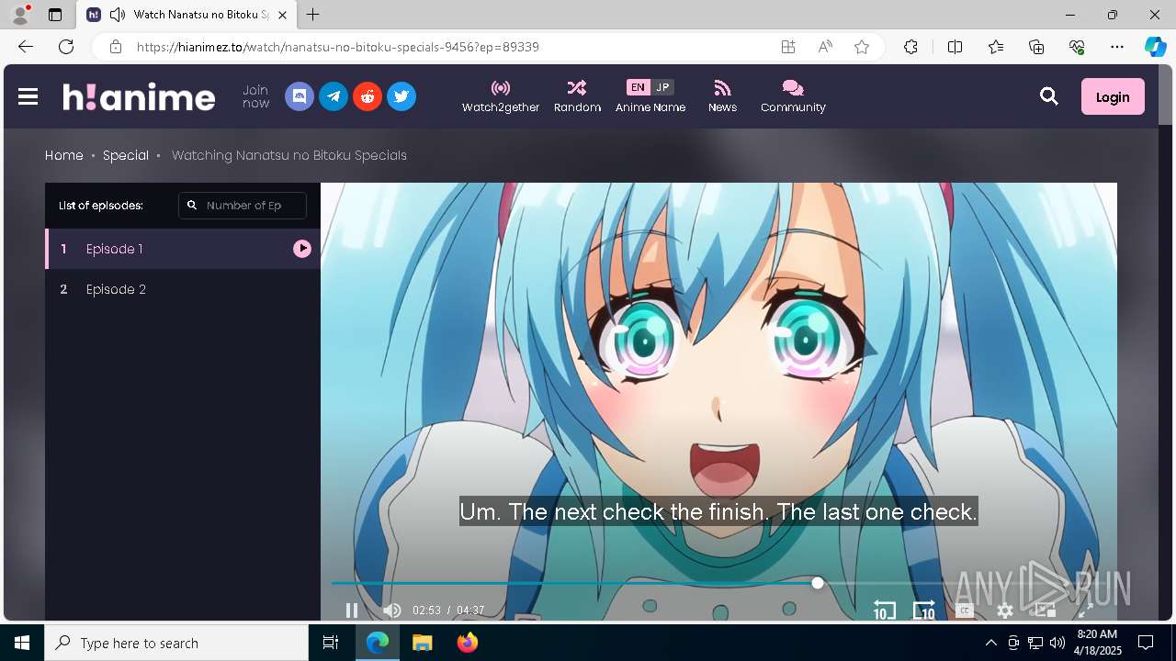Click the browser Back button

26,47
